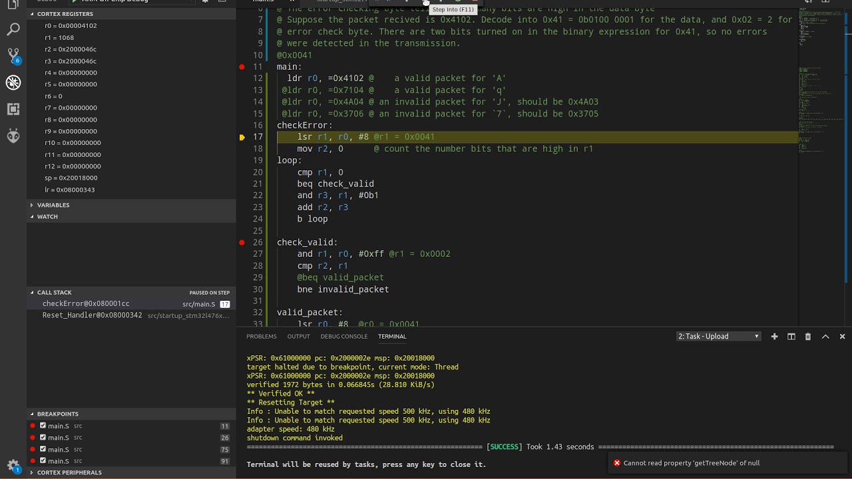Toggle the main.S line 11 breakpoint checkbox
852x479 pixels.
43,426
